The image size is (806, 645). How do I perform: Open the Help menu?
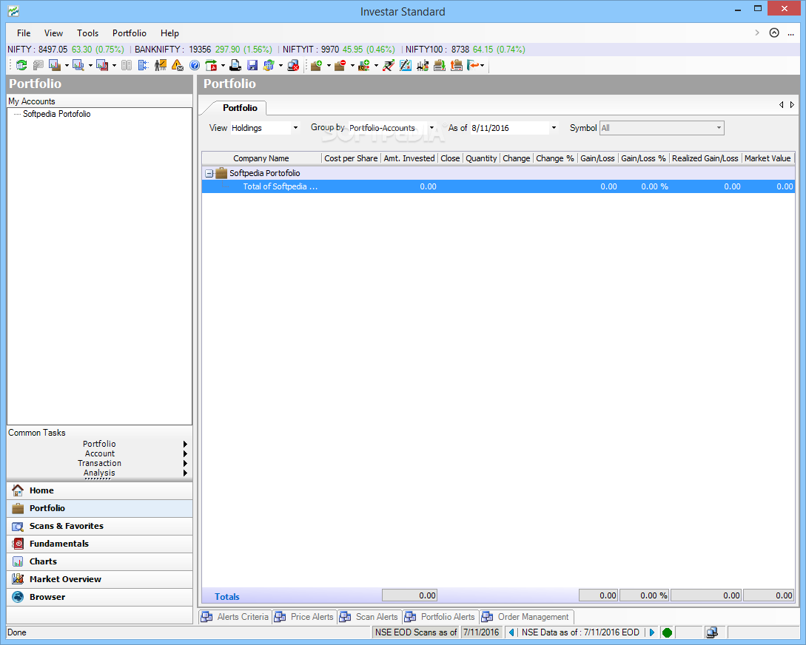pos(169,33)
